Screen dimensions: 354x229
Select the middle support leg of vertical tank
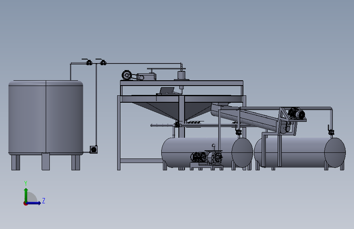[x=46, y=161]
